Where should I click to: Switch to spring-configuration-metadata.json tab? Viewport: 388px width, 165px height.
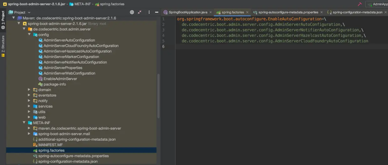pyautogui.click(x=357, y=12)
